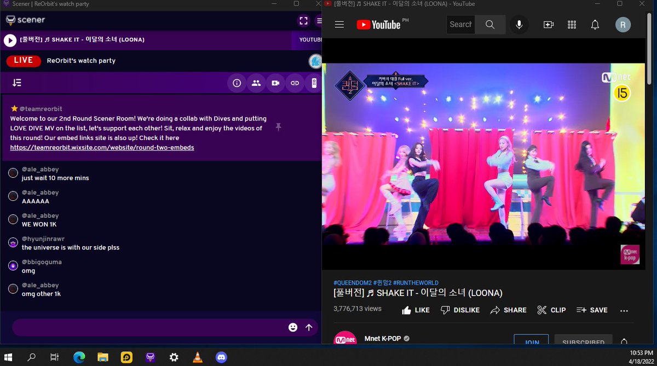
Task: Open the YouTube Create video icon
Action: (x=548, y=25)
